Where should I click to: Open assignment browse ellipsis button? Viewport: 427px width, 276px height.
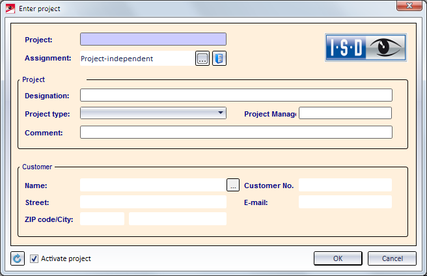click(202, 59)
